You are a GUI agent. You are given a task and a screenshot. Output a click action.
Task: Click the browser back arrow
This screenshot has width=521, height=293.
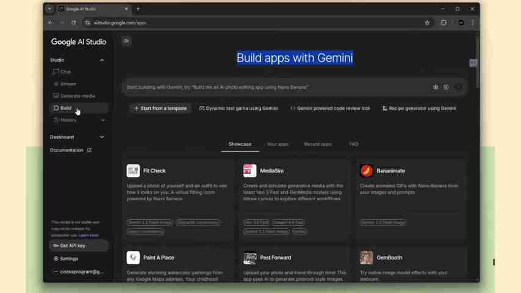coord(51,23)
